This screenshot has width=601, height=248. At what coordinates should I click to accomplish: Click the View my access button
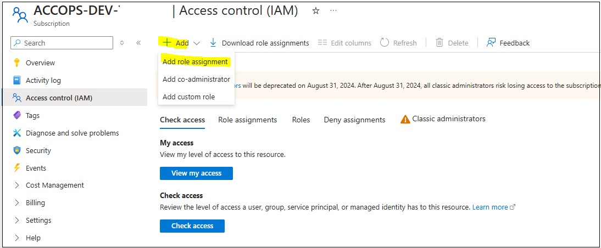tap(196, 173)
